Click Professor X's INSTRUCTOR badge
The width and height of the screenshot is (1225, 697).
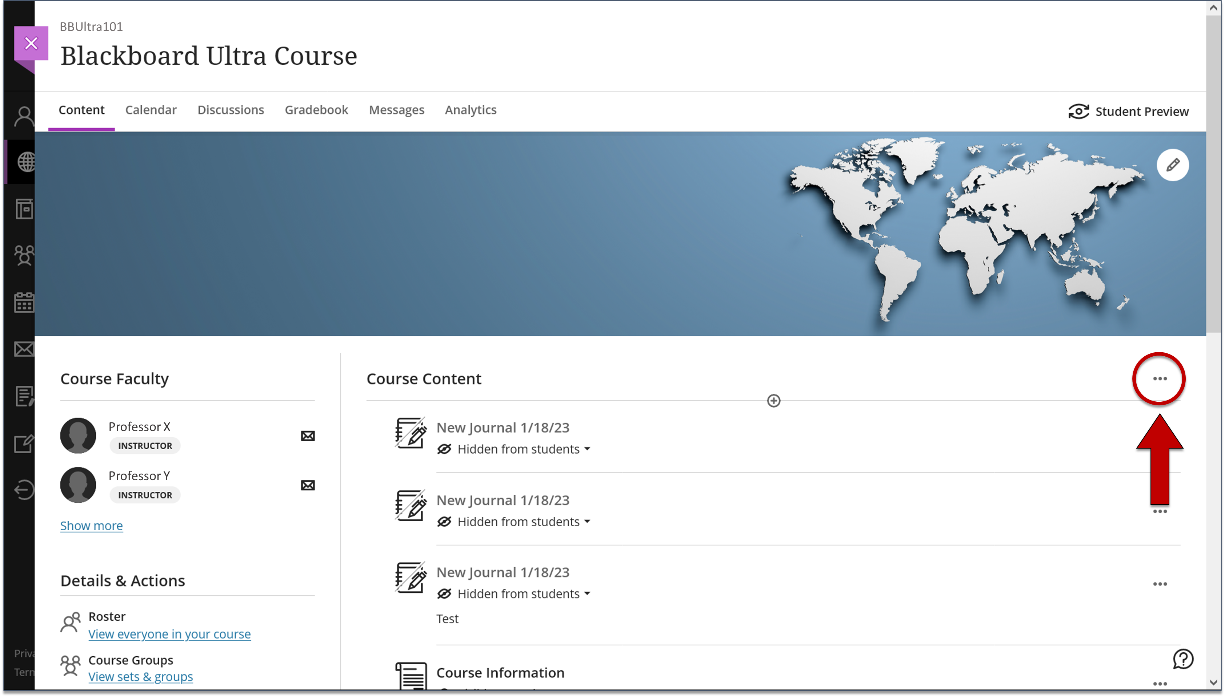click(x=145, y=446)
